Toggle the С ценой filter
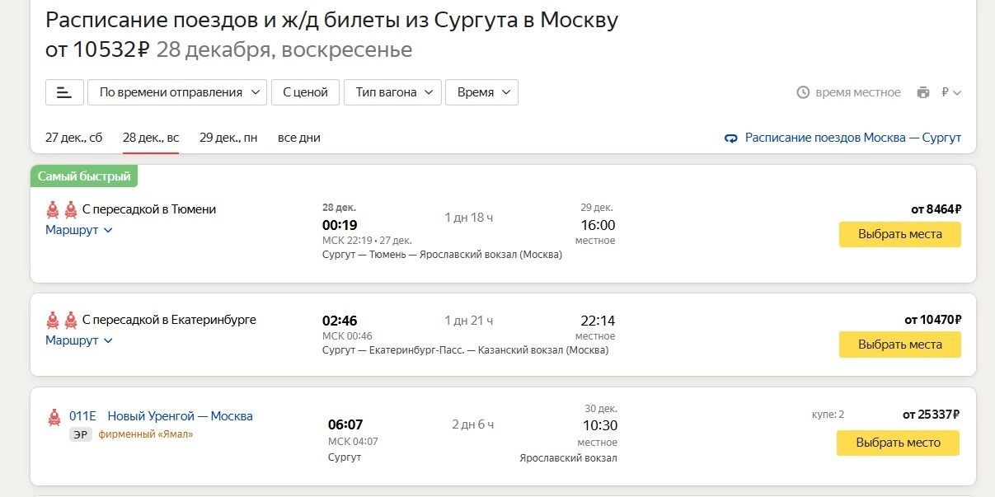 click(305, 92)
